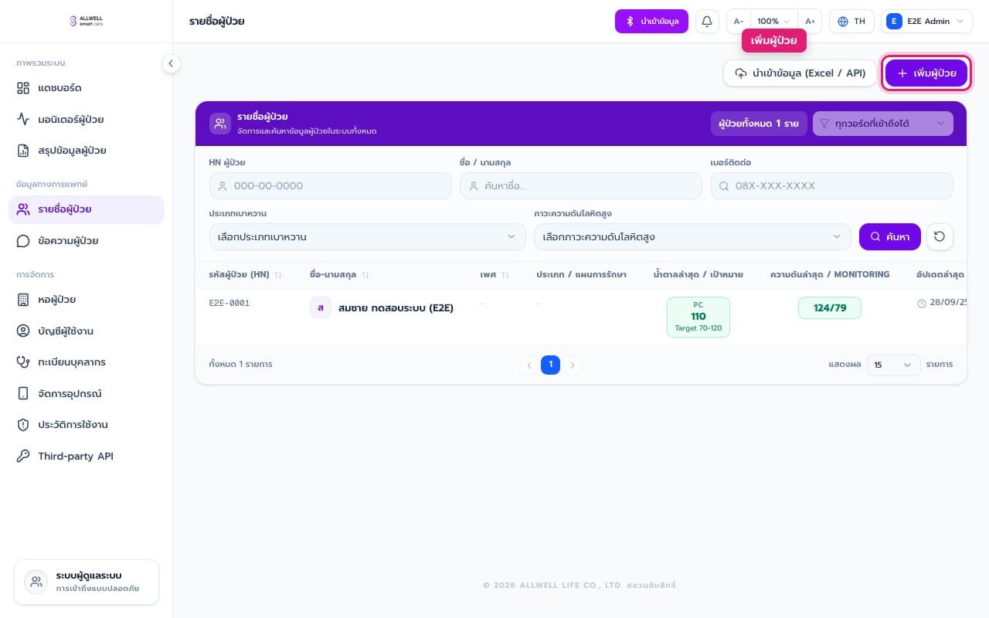Click the Bluetooth นำเข้าข้อมูล button

(x=651, y=21)
